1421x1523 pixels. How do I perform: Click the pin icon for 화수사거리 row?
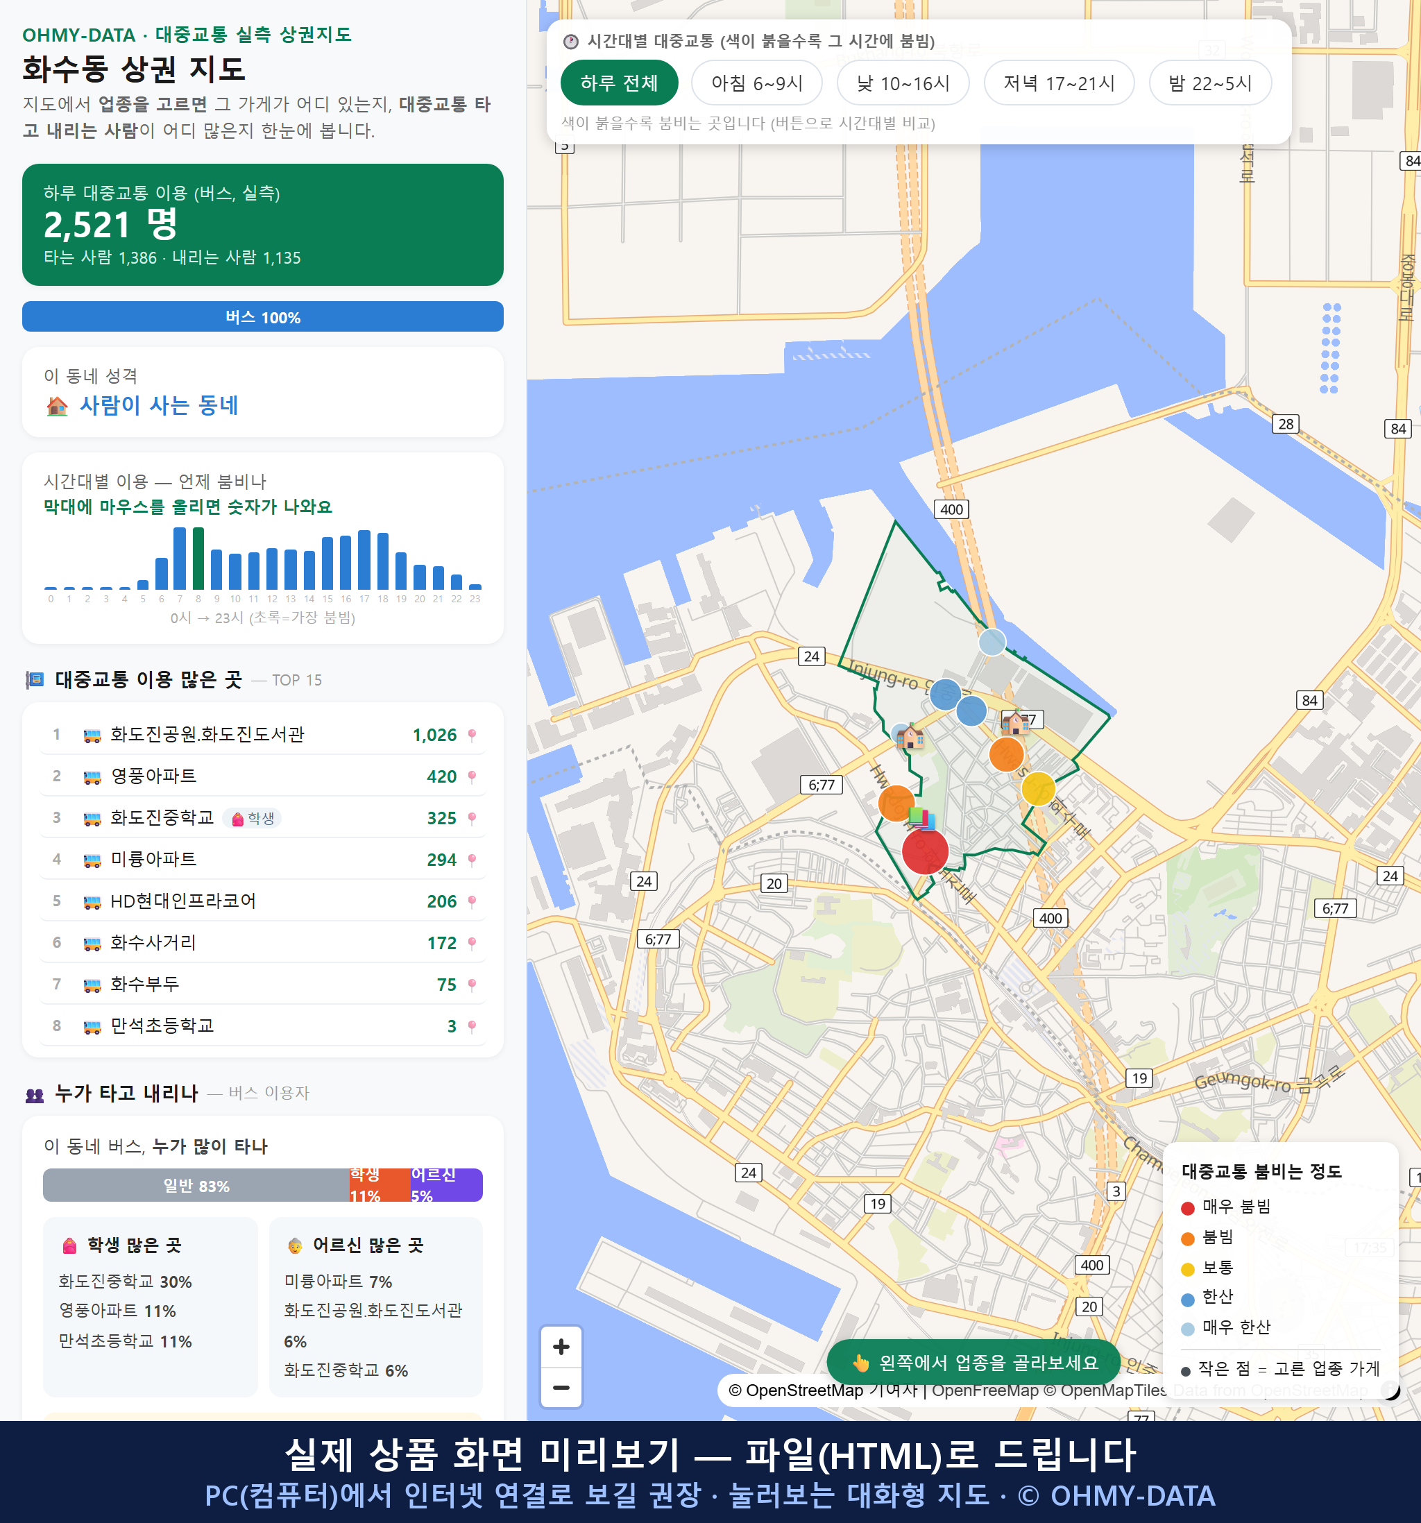tap(472, 943)
